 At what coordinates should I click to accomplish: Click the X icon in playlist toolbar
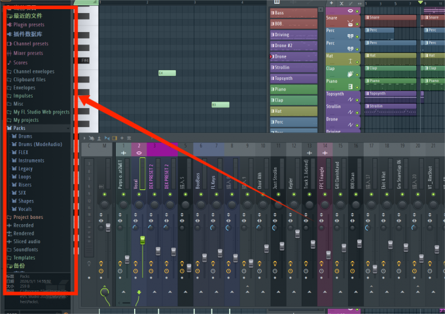(x=342, y=3)
